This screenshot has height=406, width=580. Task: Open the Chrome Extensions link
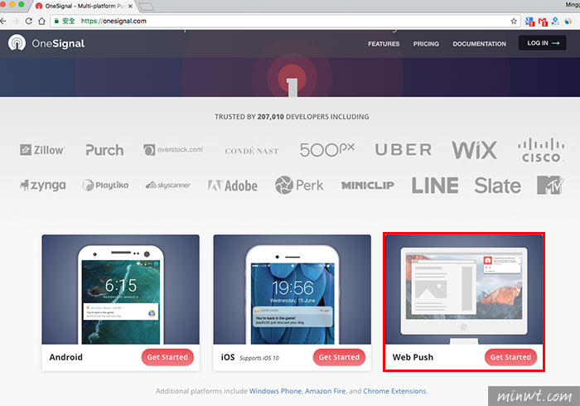point(394,391)
